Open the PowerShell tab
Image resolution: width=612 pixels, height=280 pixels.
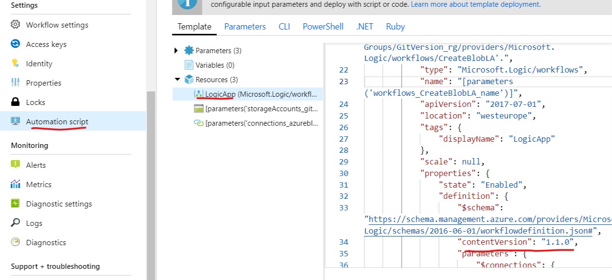[x=323, y=27]
